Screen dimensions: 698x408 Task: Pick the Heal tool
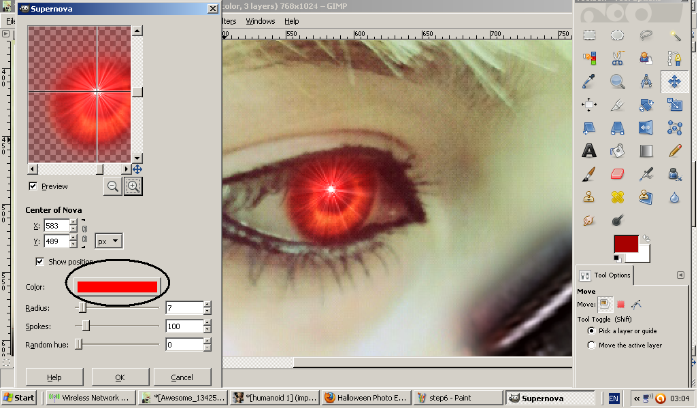coord(618,197)
